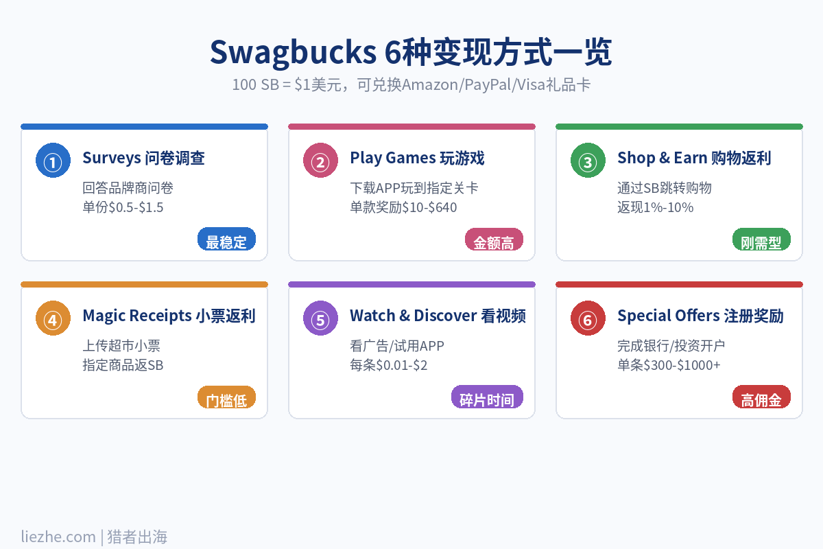Select the Watch & Discover 看视频 heading
The height and width of the screenshot is (549, 823).
coord(438,316)
